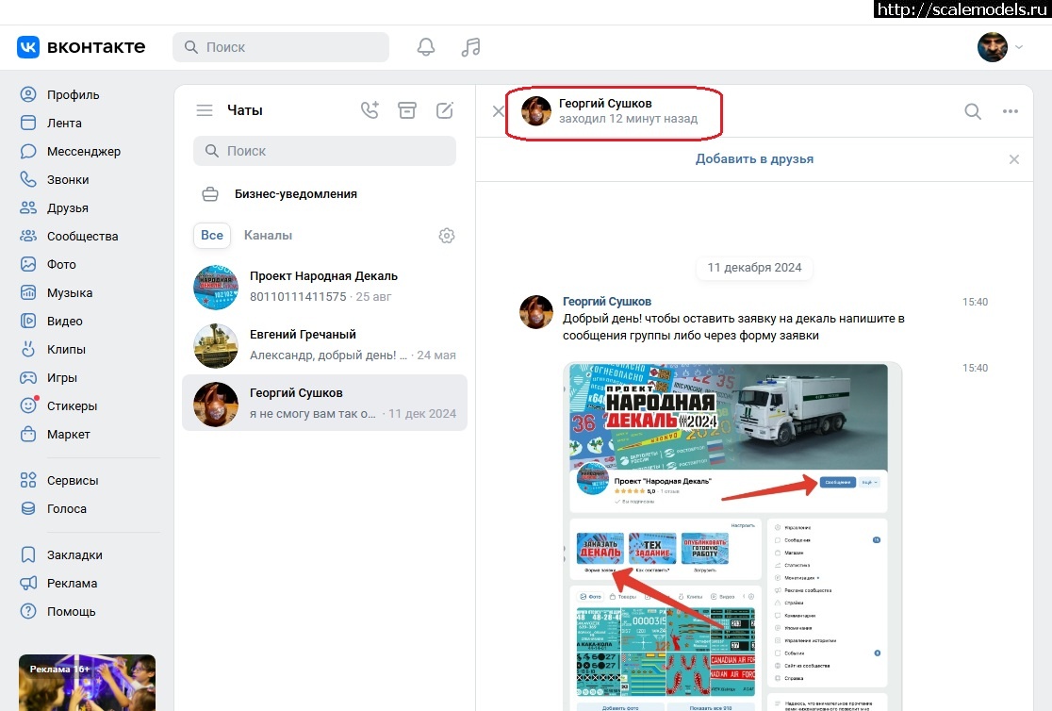Open Мессенджер in left sidebar
The width and height of the screenshot is (1052, 711).
click(83, 151)
